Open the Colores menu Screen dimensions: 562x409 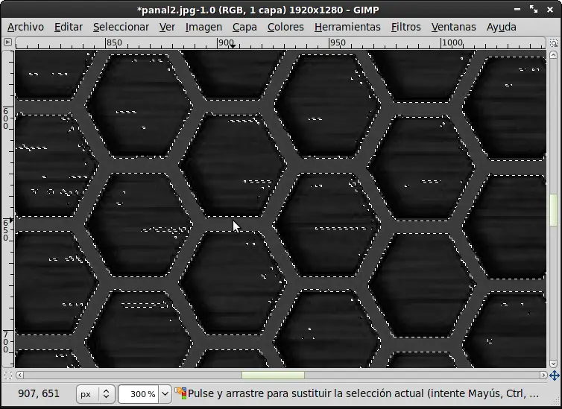pos(285,28)
